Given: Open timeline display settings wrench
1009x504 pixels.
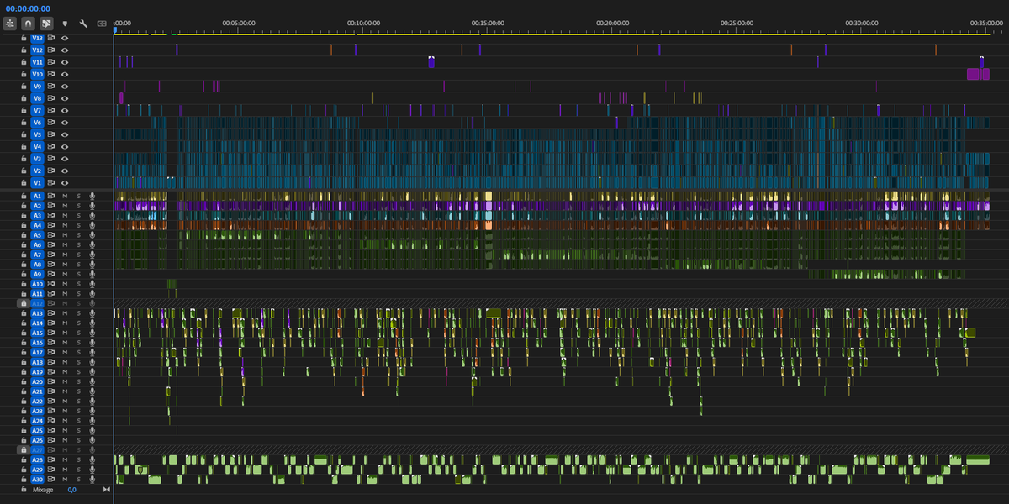Looking at the screenshot, I should click(x=83, y=24).
